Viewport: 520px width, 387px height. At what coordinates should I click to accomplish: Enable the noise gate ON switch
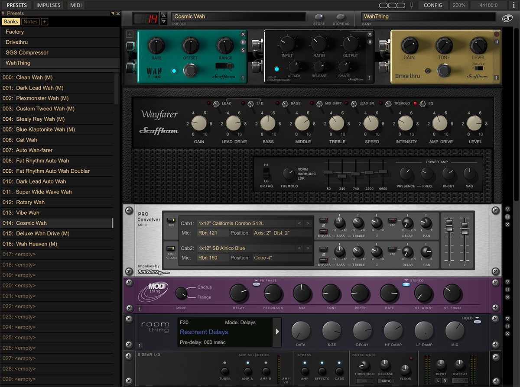364,381
